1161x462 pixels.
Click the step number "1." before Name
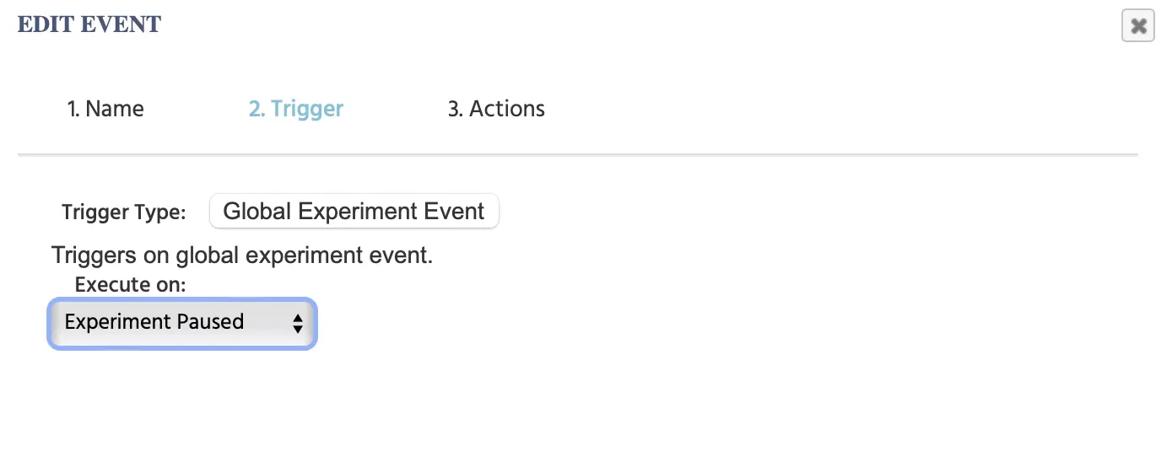pyautogui.click(x=74, y=109)
